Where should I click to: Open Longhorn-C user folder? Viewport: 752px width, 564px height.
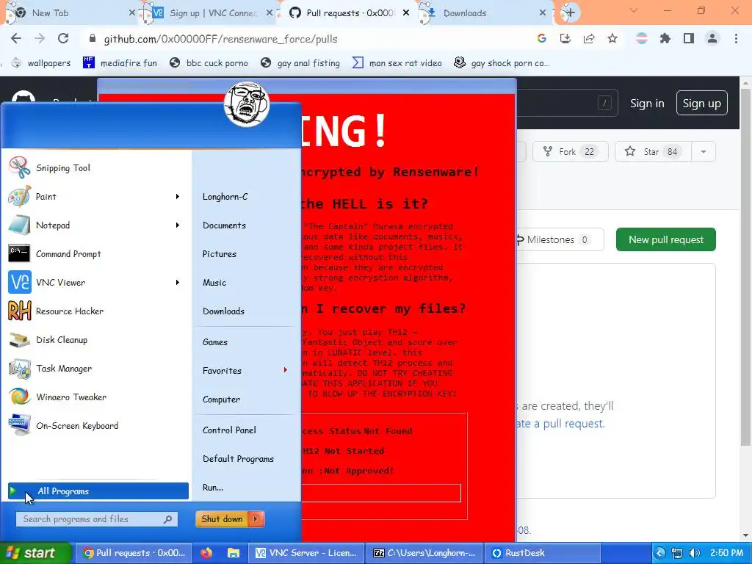tap(225, 197)
